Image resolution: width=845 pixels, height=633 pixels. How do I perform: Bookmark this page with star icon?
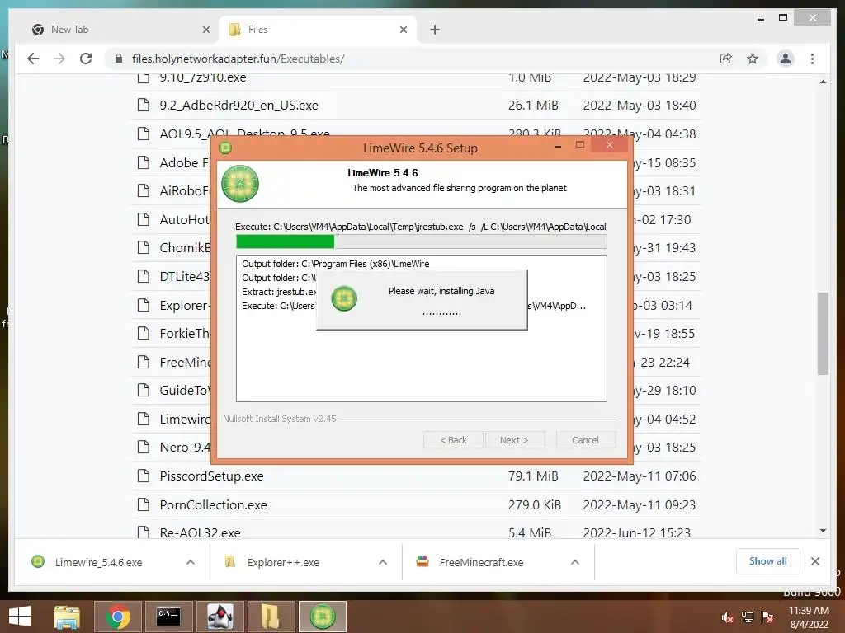click(753, 59)
